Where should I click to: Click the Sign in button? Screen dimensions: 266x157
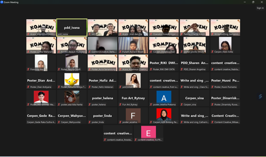[260, 8]
